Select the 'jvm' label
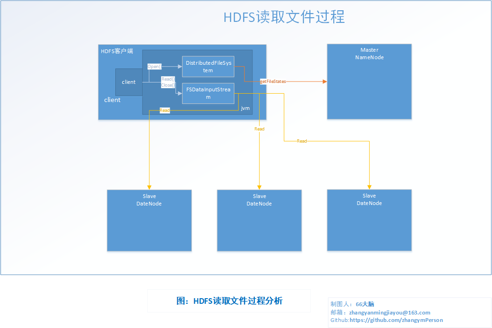 [246, 108]
